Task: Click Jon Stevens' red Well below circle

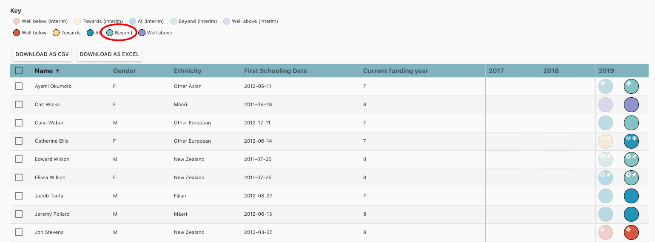Action: [x=631, y=232]
